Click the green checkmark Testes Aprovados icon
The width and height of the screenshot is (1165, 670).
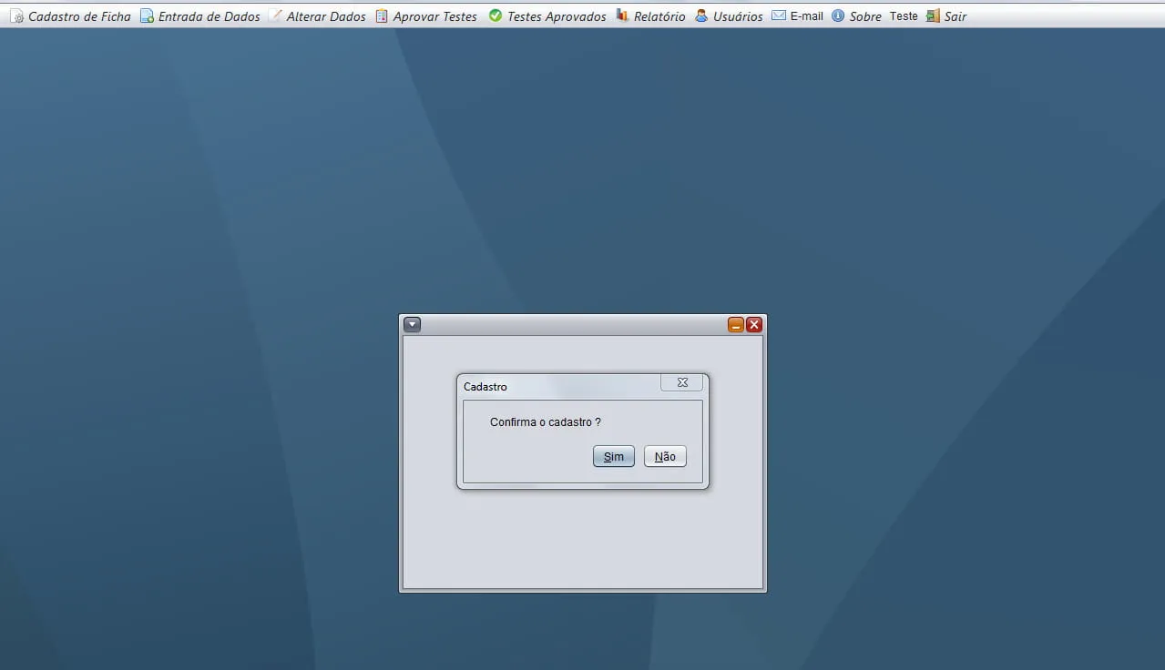tap(496, 16)
